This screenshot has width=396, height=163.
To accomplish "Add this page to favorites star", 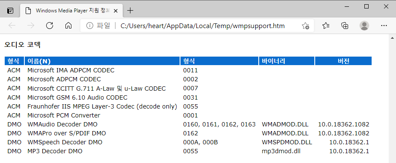I will pyautogui.click(x=305, y=26).
